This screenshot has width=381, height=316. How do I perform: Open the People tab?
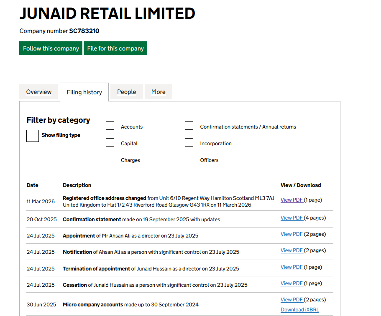point(126,92)
